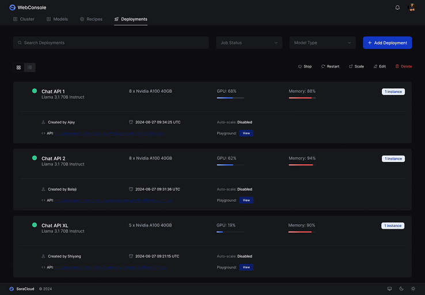This screenshot has width=425, height=295.
Task: Click the WebConsole logo icon
Action: 12,7
